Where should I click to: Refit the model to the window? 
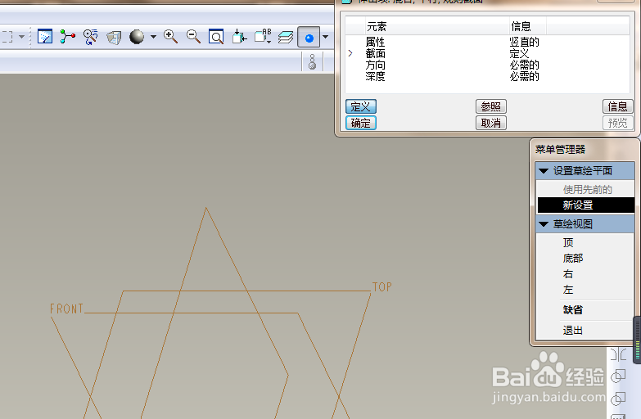[216, 37]
